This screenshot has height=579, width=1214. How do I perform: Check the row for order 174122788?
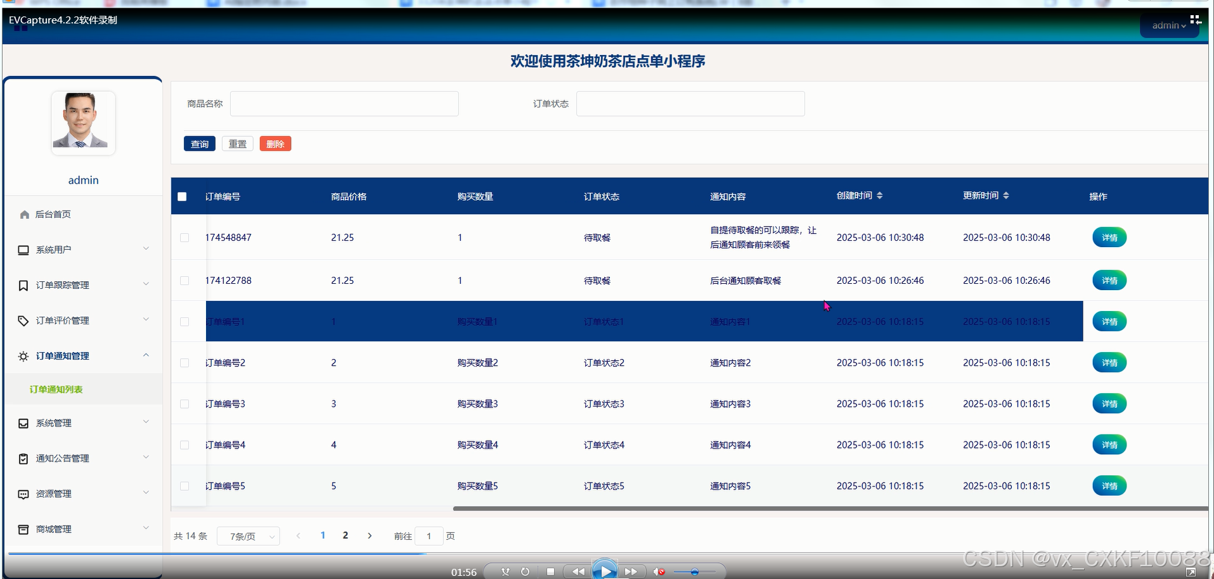[184, 281]
